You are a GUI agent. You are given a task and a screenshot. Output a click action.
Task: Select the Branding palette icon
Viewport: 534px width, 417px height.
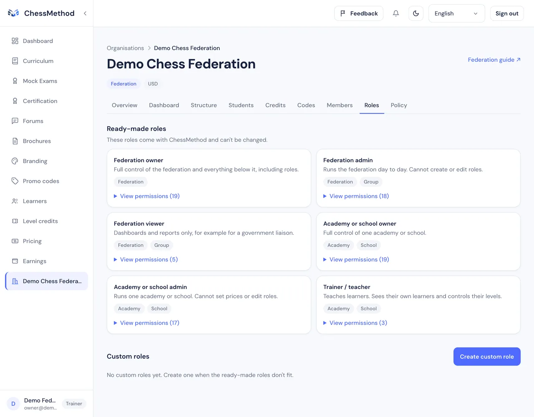tap(15, 161)
